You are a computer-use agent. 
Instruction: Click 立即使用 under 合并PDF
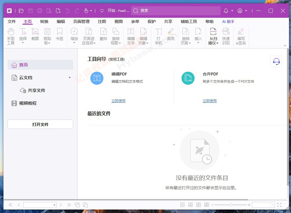click(210, 101)
